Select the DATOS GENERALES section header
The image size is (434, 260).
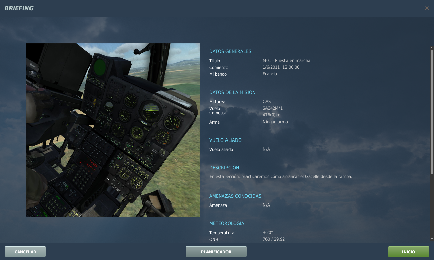tap(230, 51)
